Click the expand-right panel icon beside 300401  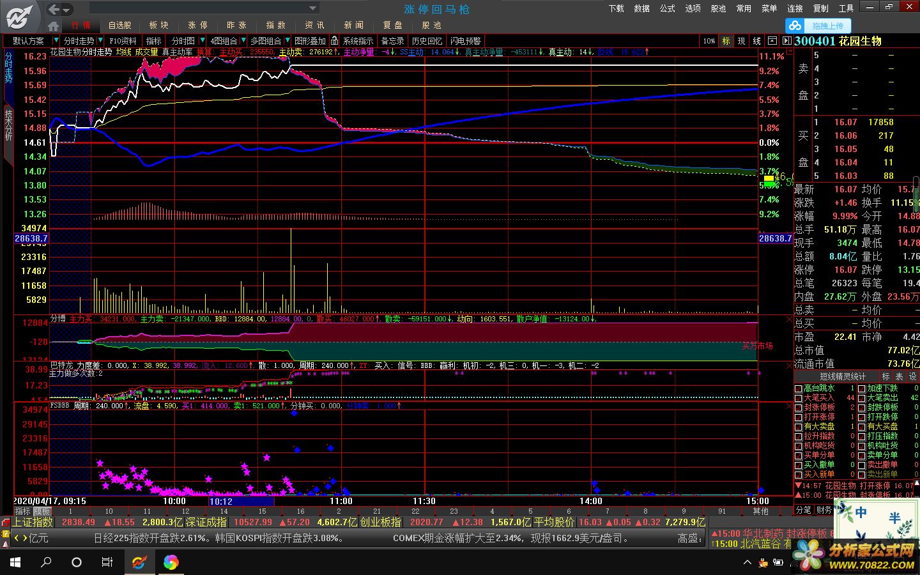tap(787, 40)
